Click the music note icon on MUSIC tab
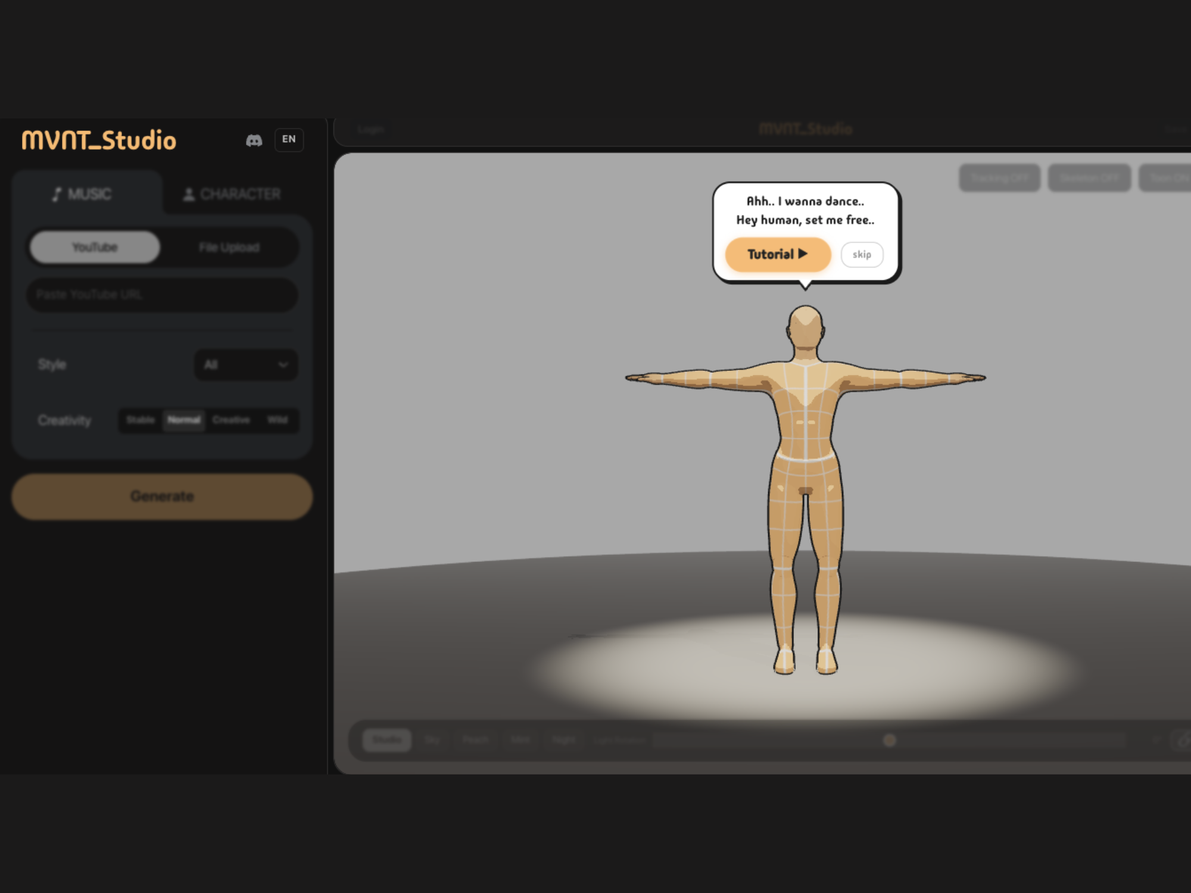1191x893 pixels. point(57,194)
